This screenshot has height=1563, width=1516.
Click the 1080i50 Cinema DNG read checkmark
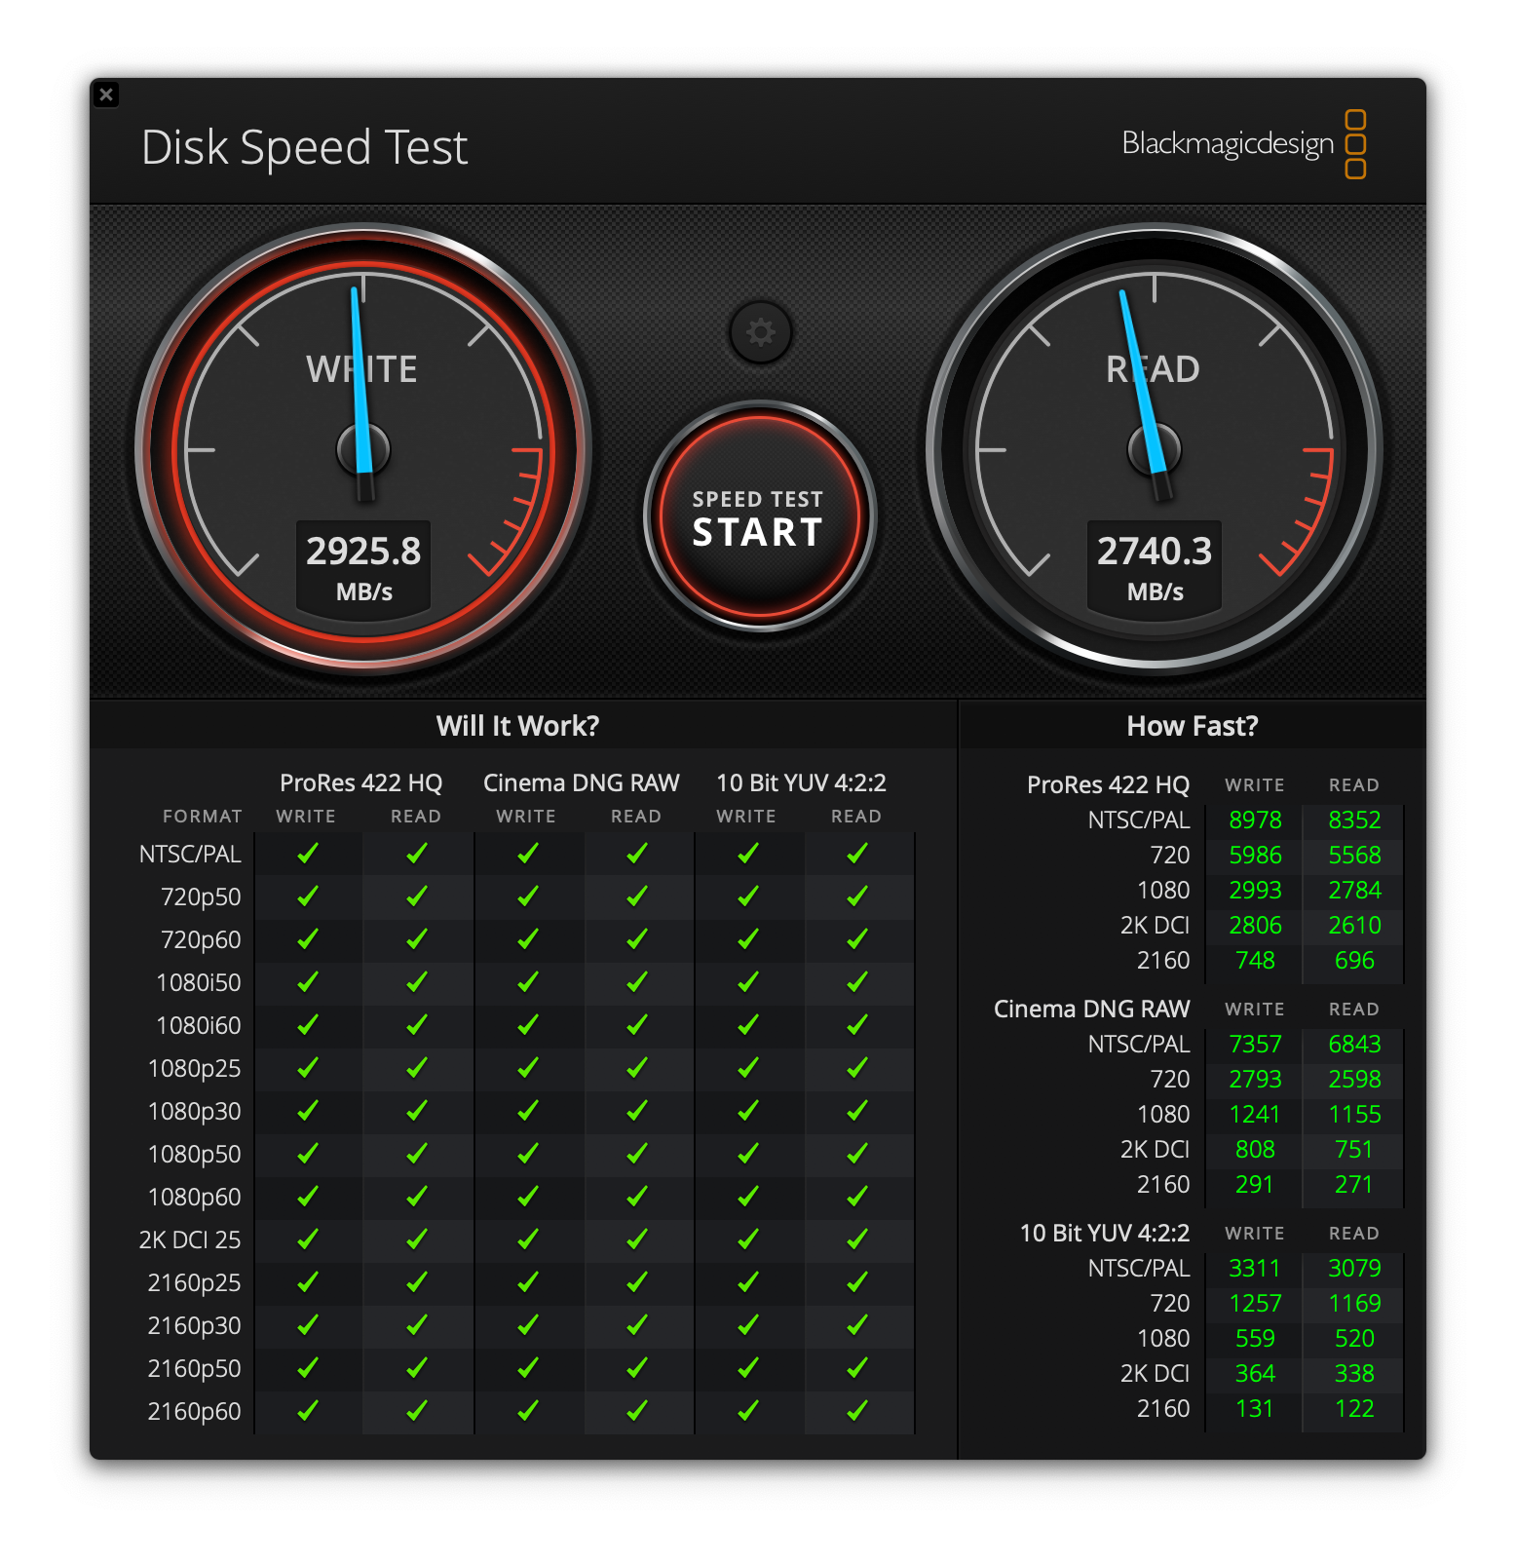(x=637, y=982)
